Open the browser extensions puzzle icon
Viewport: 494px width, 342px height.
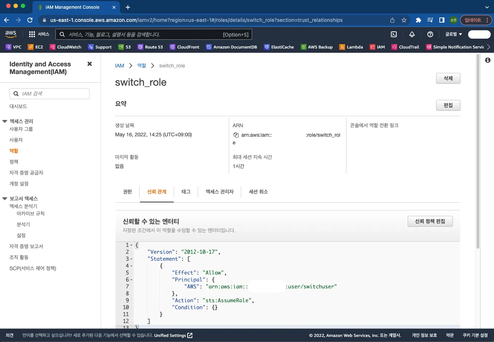[x=418, y=20]
